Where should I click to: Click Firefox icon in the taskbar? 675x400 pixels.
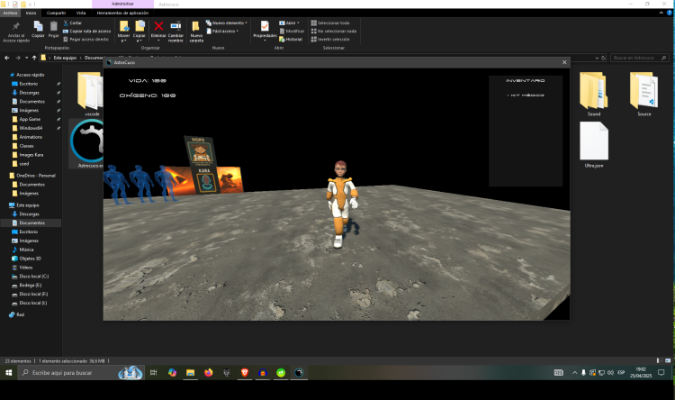click(x=209, y=373)
